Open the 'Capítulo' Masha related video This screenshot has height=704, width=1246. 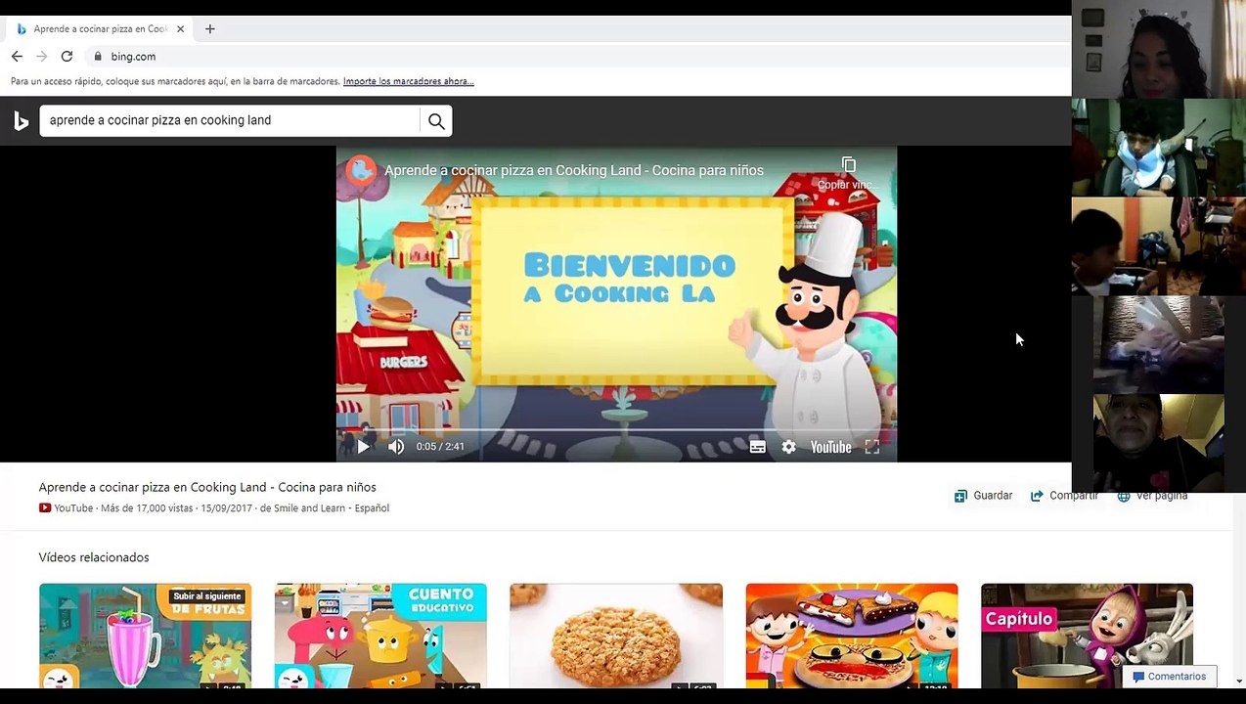click(1087, 637)
